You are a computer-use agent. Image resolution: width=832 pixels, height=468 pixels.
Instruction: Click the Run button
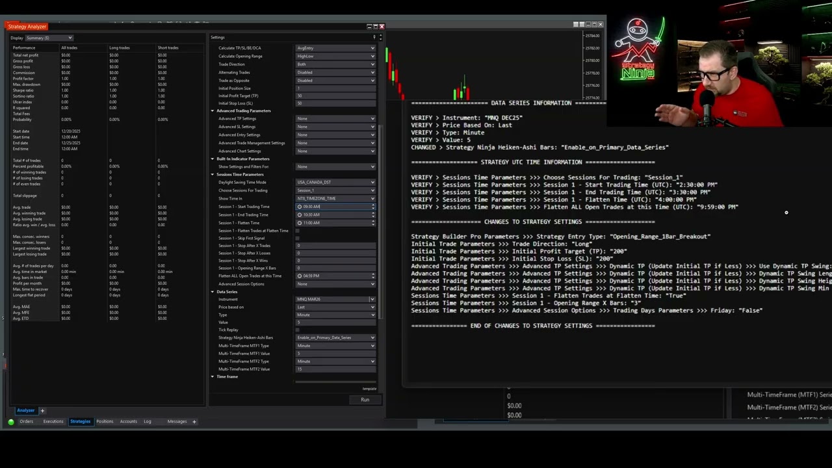coord(365,400)
